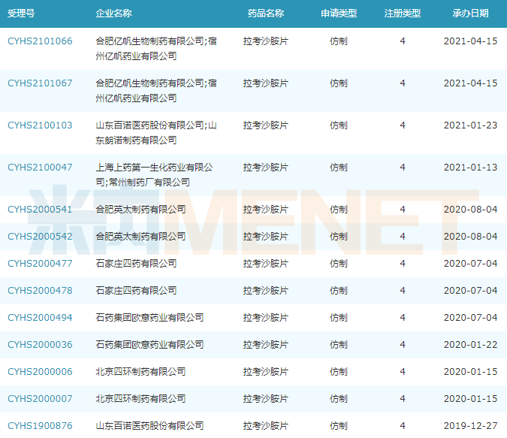Screen dimensions: 507x438
Task: Open acceptance number CYHS1900876
Action: pos(40,425)
